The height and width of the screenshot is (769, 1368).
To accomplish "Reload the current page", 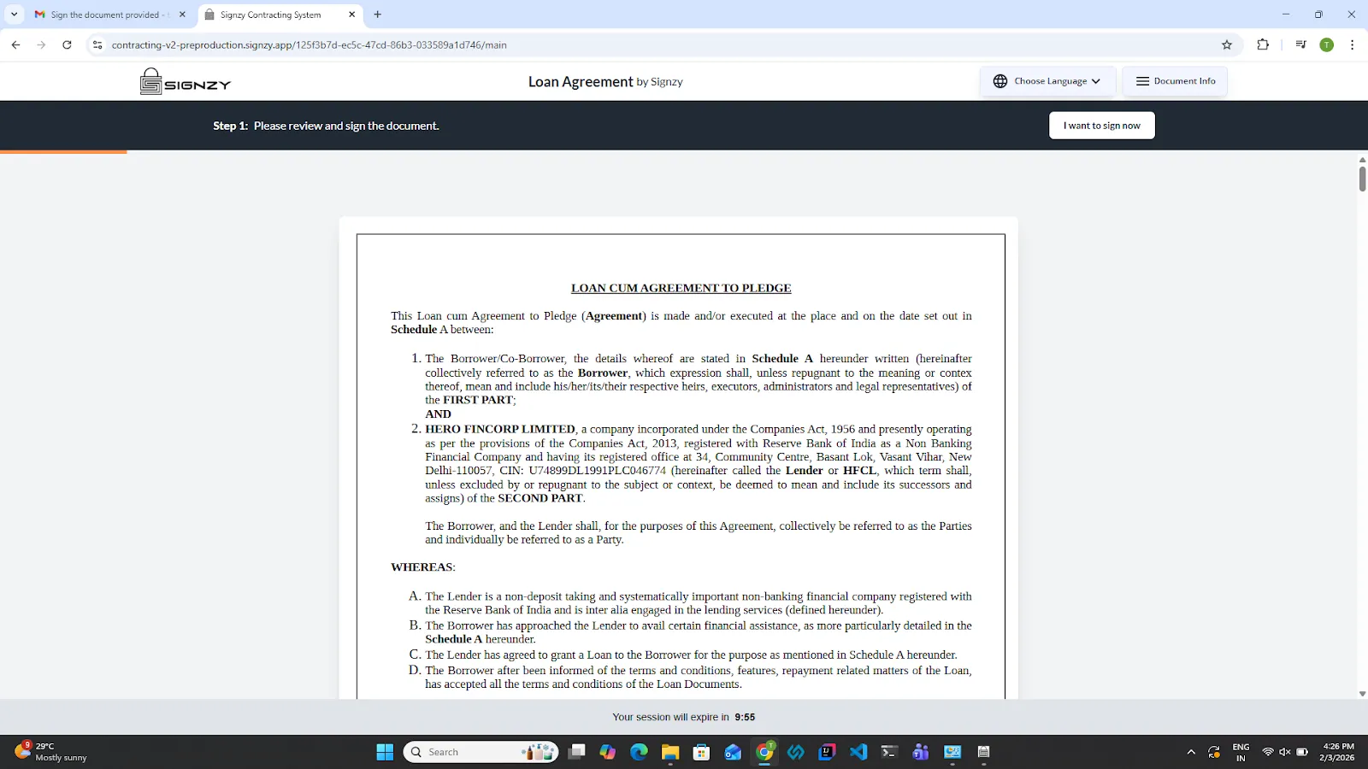I will (67, 44).
